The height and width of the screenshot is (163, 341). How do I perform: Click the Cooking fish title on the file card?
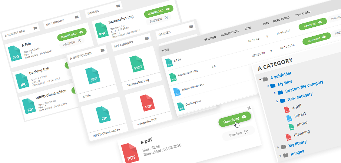pos(39,71)
